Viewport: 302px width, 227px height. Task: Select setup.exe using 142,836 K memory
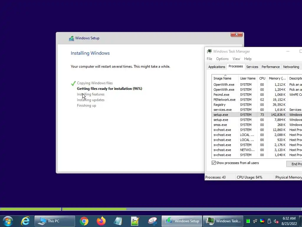257,115
